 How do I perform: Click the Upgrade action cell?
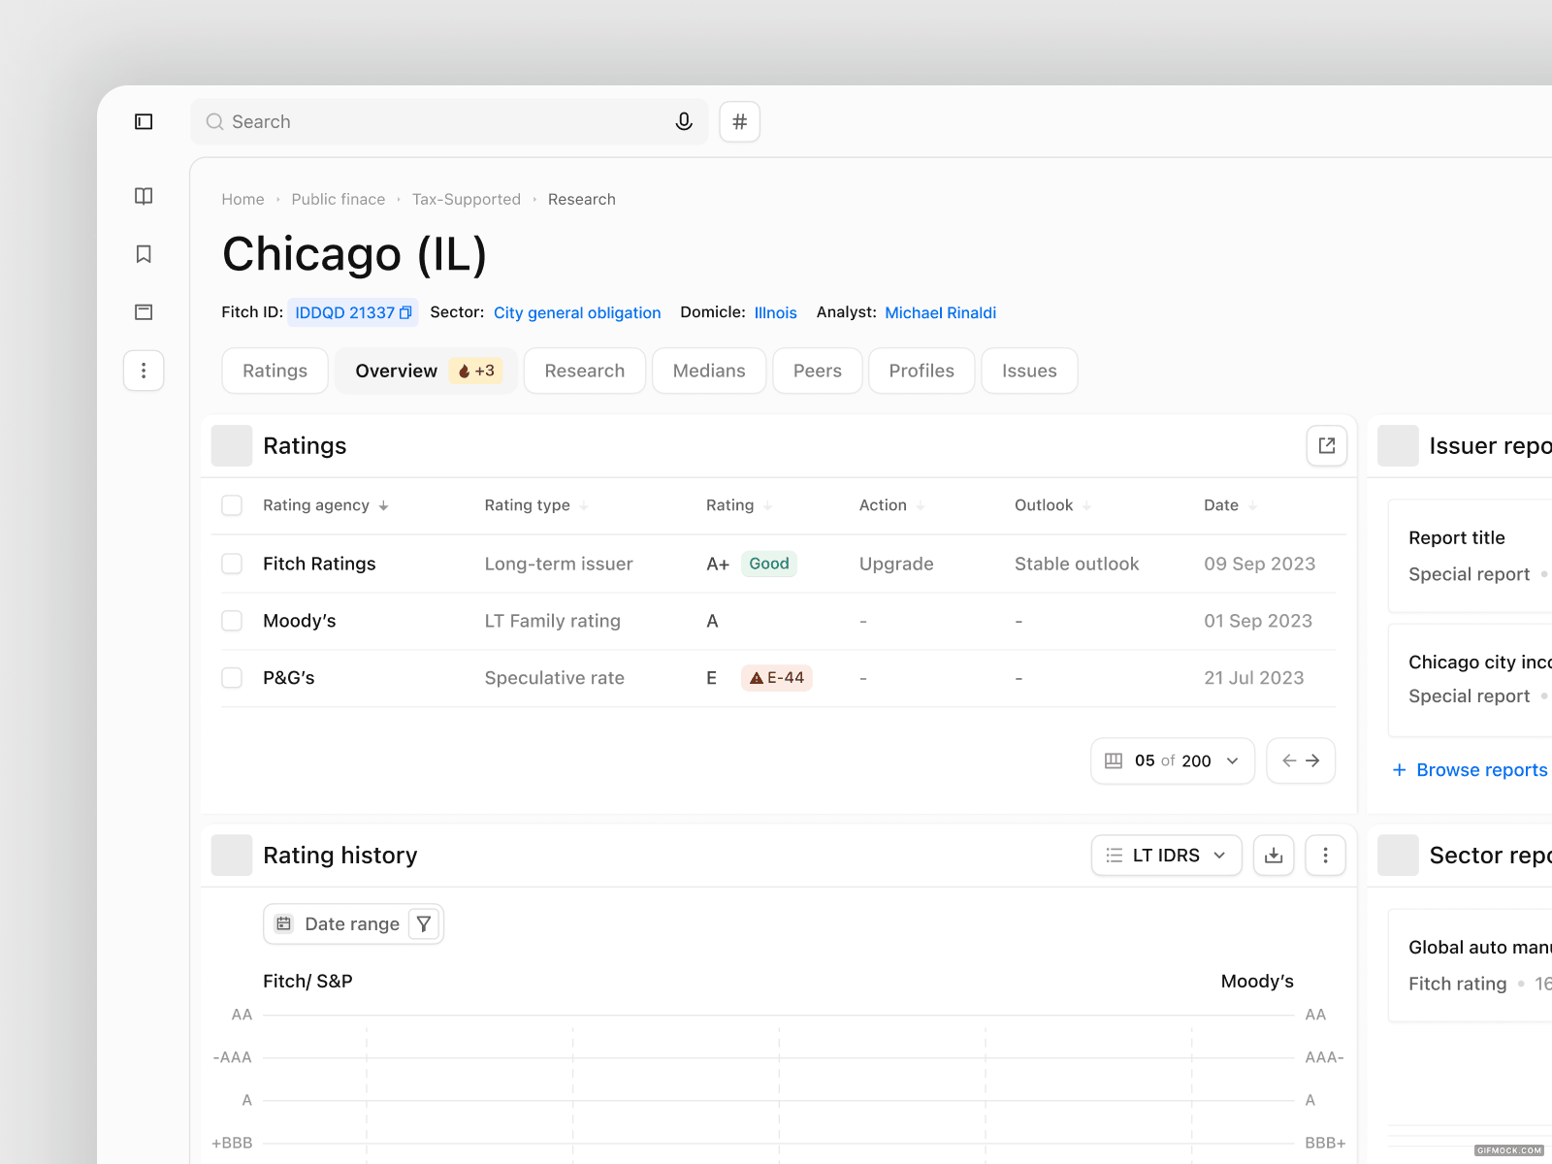coord(896,564)
